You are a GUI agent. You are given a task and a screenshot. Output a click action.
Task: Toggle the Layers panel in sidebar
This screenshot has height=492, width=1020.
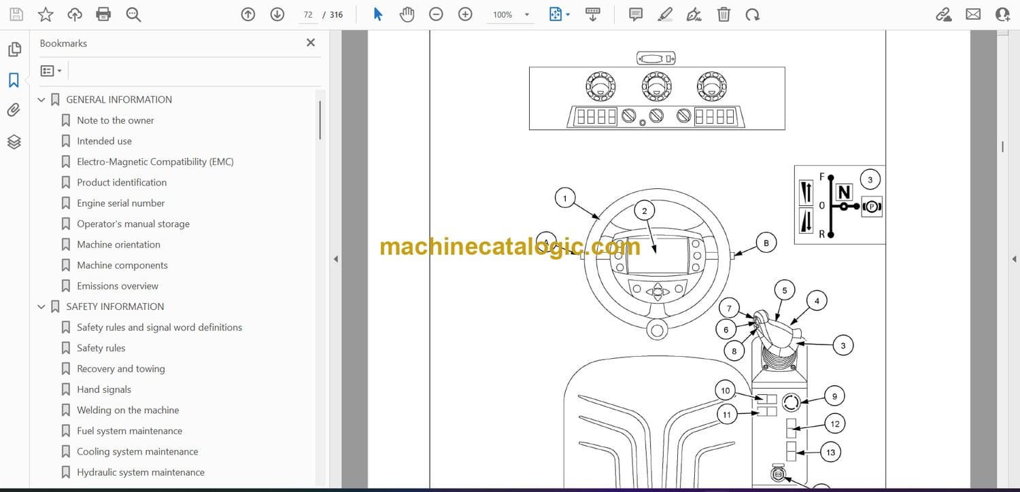14,141
